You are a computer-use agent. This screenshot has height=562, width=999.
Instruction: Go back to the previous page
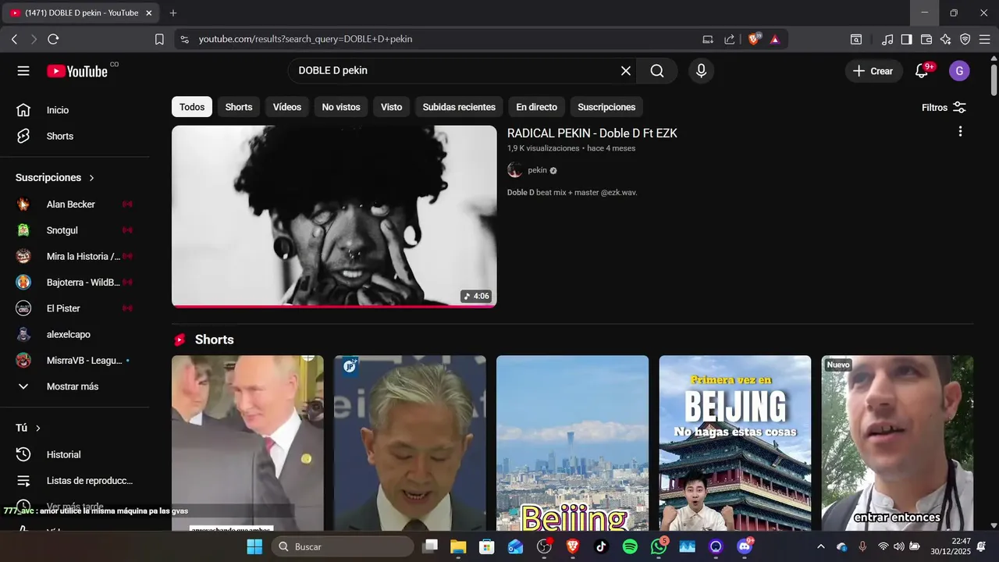point(14,39)
